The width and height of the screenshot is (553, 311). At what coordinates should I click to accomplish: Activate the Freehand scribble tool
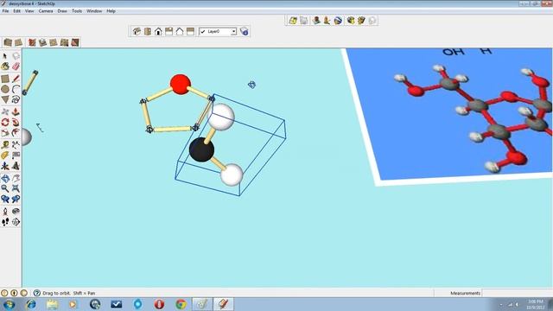pos(16,100)
